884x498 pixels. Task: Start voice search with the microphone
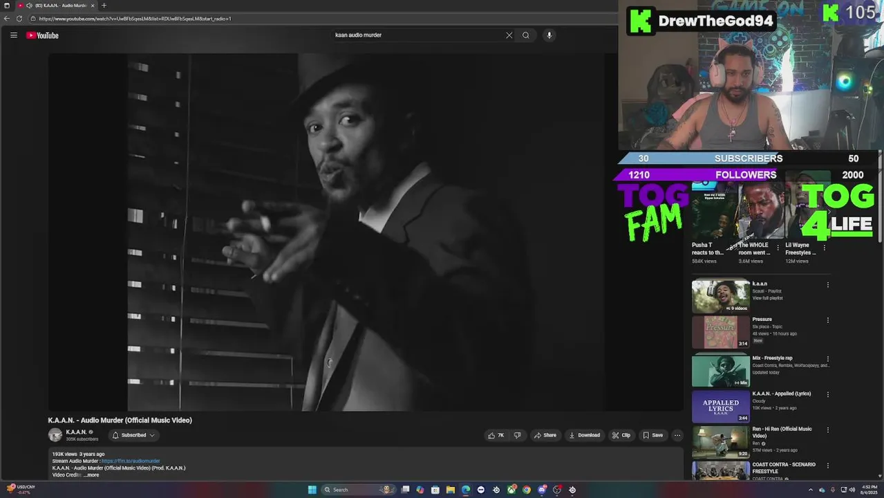point(549,35)
